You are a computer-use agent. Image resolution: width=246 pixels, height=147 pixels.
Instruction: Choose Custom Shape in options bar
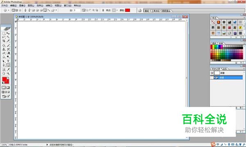53,10
